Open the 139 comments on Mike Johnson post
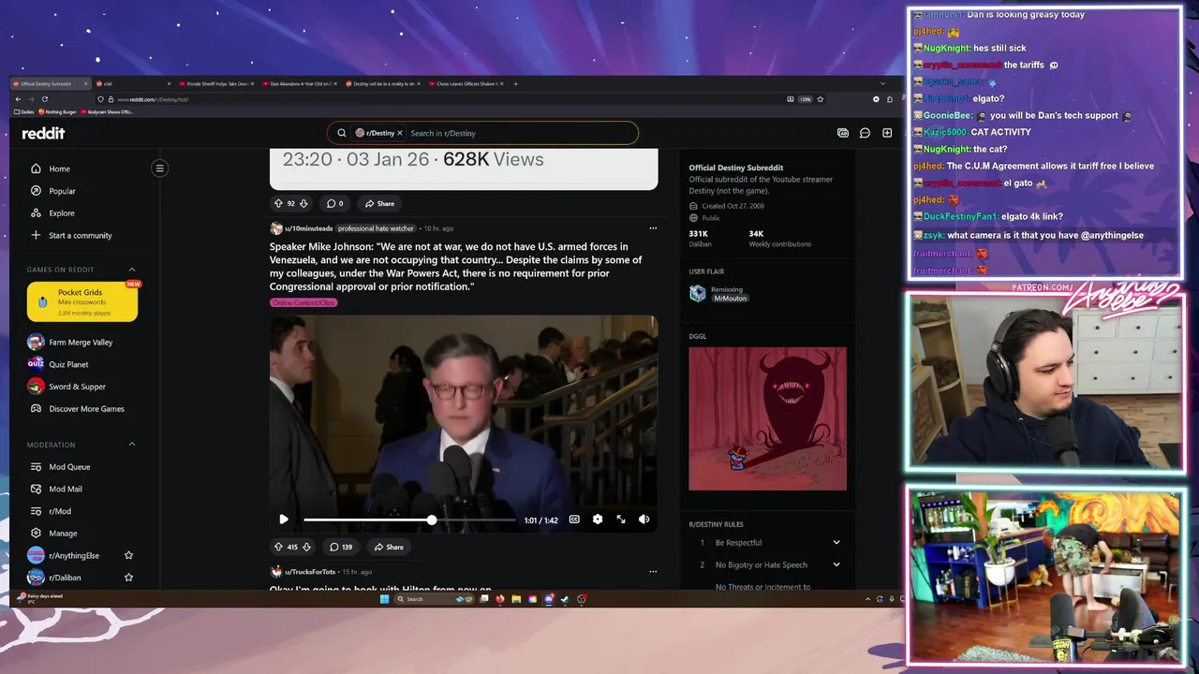The image size is (1199, 674). (x=341, y=547)
